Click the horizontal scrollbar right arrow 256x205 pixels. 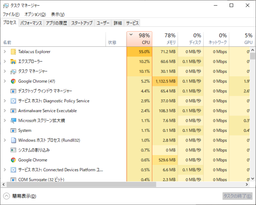point(247,185)
